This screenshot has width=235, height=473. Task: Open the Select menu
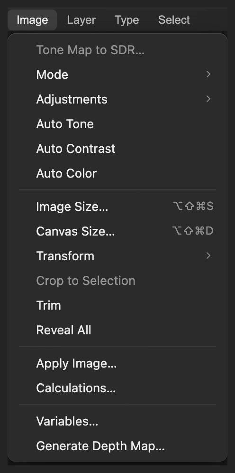[174, 20]
